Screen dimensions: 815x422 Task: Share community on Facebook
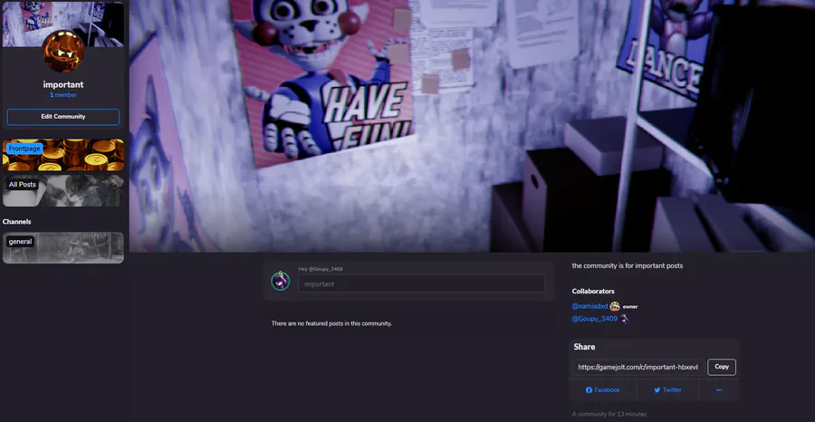click(602, 390)
